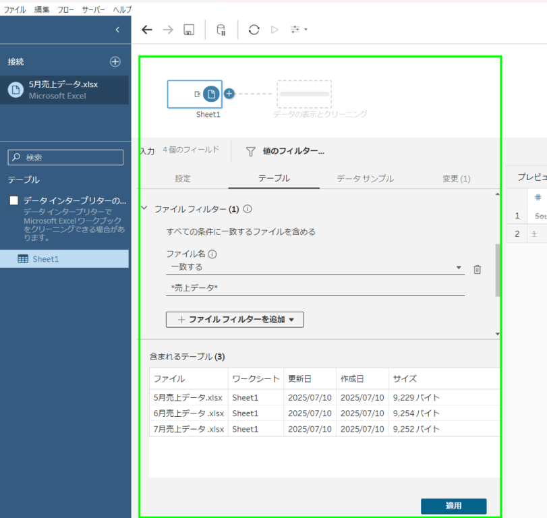The image size is (547, 518).
Task: Add a new connection with plus icon
Action: 115,61
